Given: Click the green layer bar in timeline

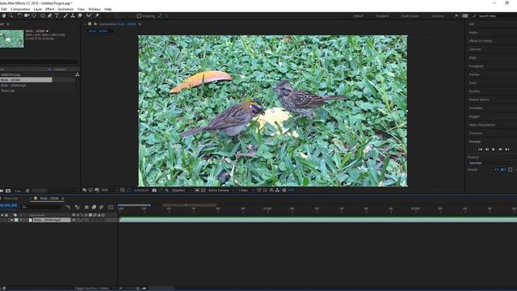Looking at the screenshot, I should click(317, 220).
